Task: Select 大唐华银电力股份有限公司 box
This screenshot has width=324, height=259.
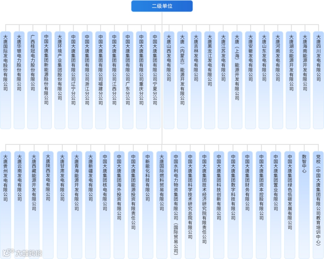Action: 19,80
